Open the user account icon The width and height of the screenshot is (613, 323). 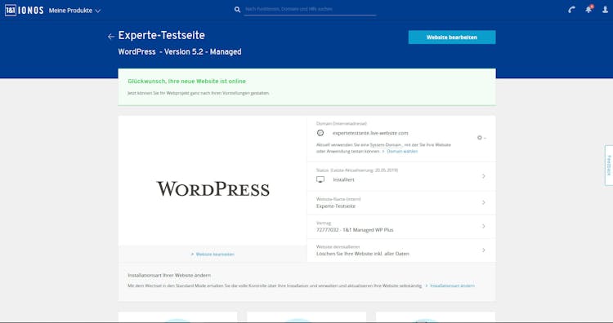click(605, 10)
